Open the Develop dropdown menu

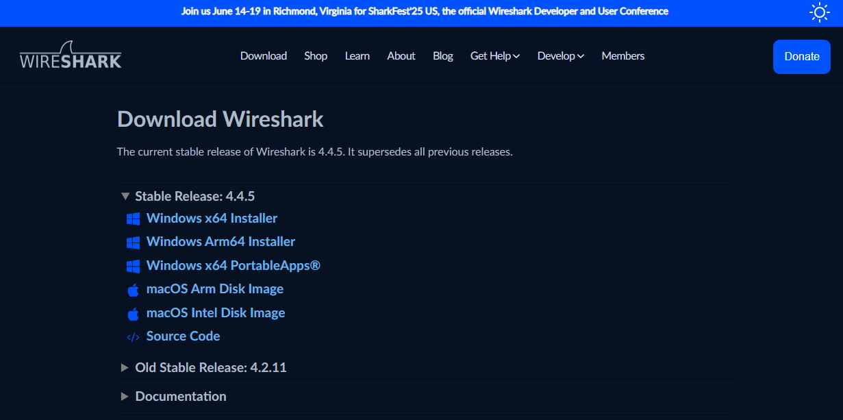coord(560,56)
